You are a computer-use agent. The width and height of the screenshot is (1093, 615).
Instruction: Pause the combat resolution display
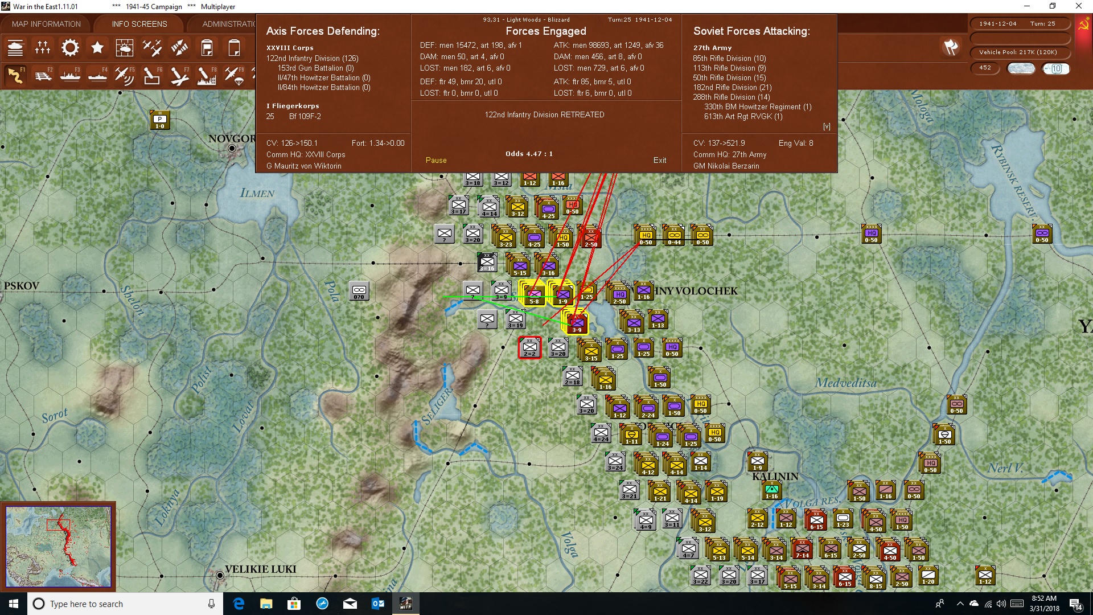[436, 161]
